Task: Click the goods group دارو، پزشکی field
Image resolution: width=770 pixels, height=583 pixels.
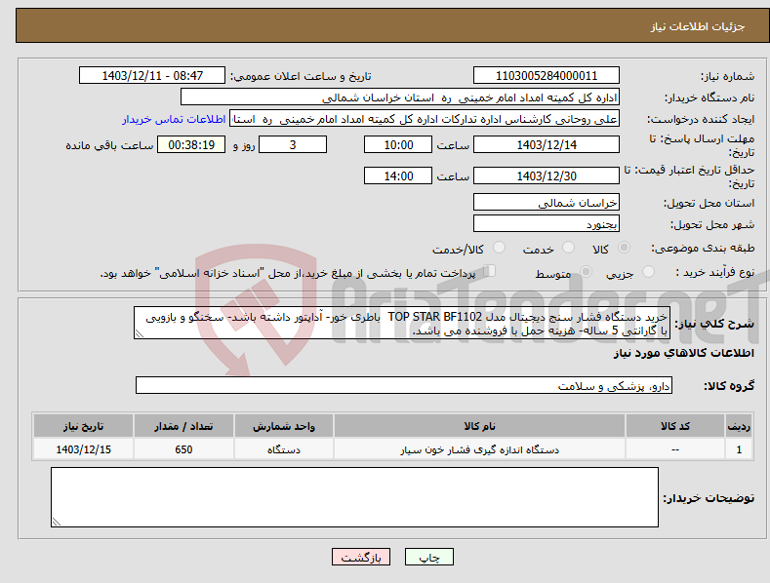Action: pos(404,385)
